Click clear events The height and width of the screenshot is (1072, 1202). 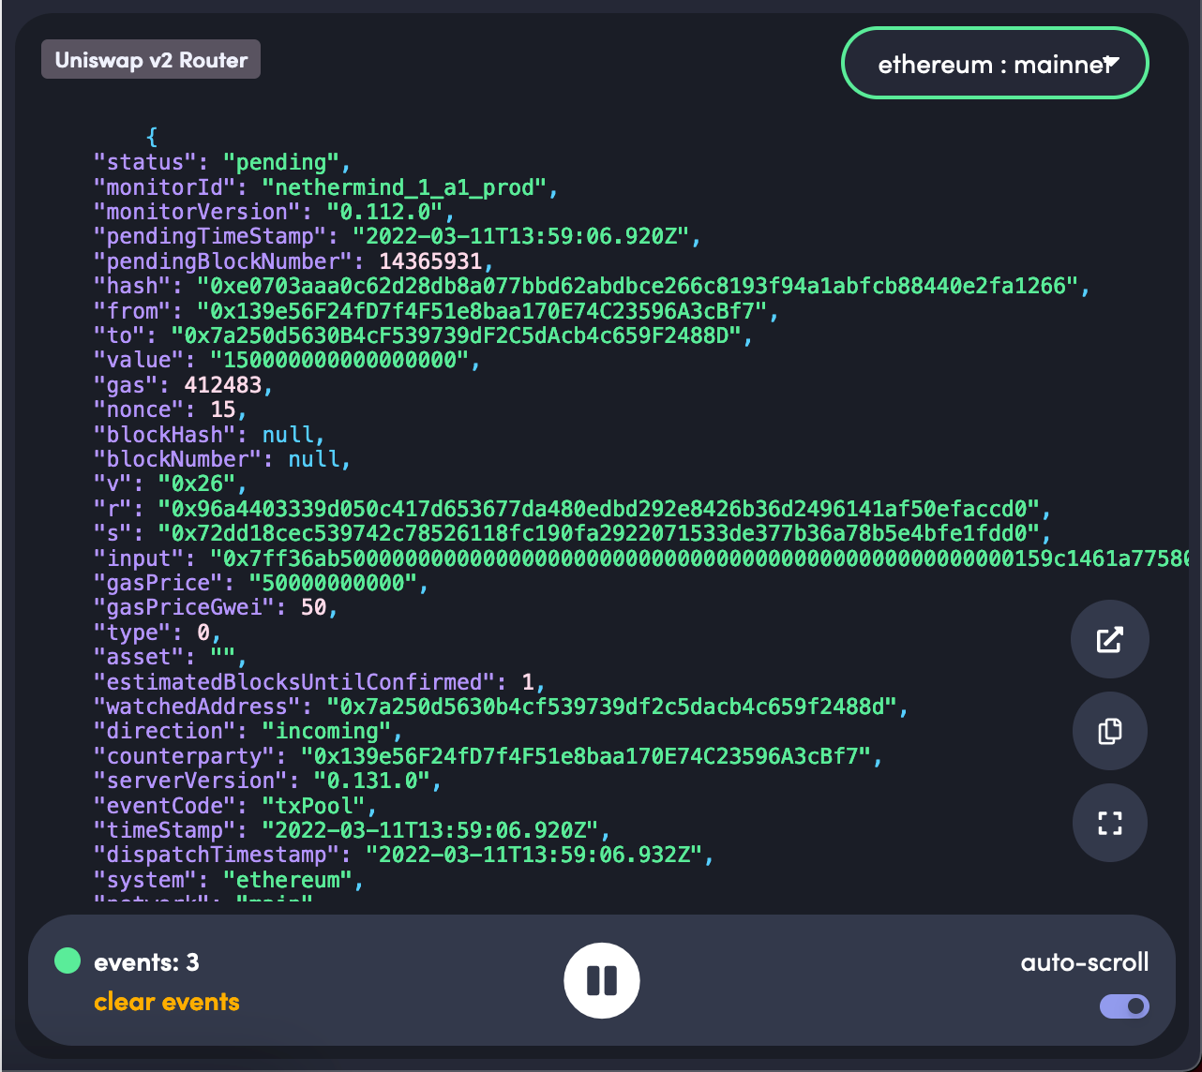pyautogui.click(x=166, y=1002)
